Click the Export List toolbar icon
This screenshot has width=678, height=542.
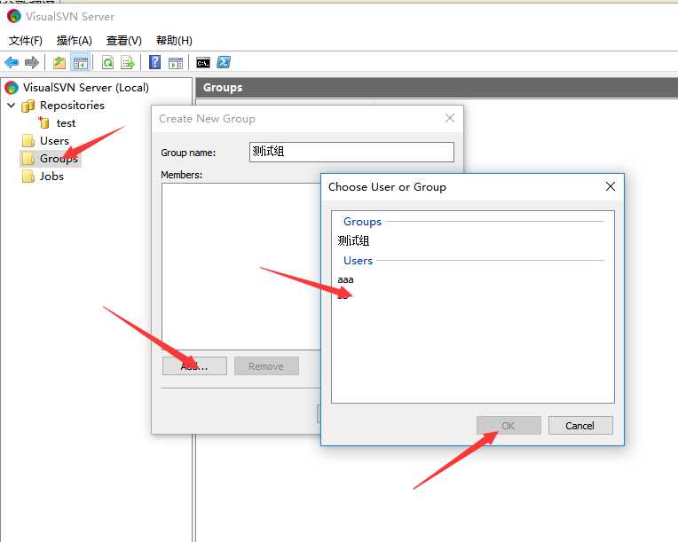[128, 63]
